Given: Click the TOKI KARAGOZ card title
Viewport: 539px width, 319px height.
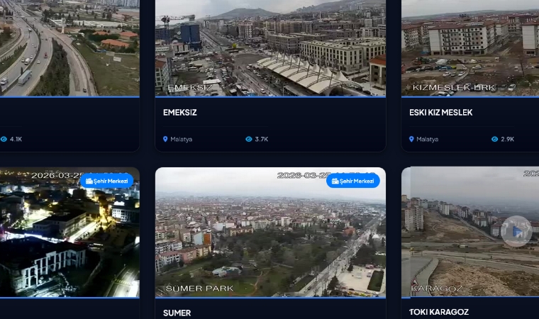Looking at the screenshot, I should tap(438, 312).
